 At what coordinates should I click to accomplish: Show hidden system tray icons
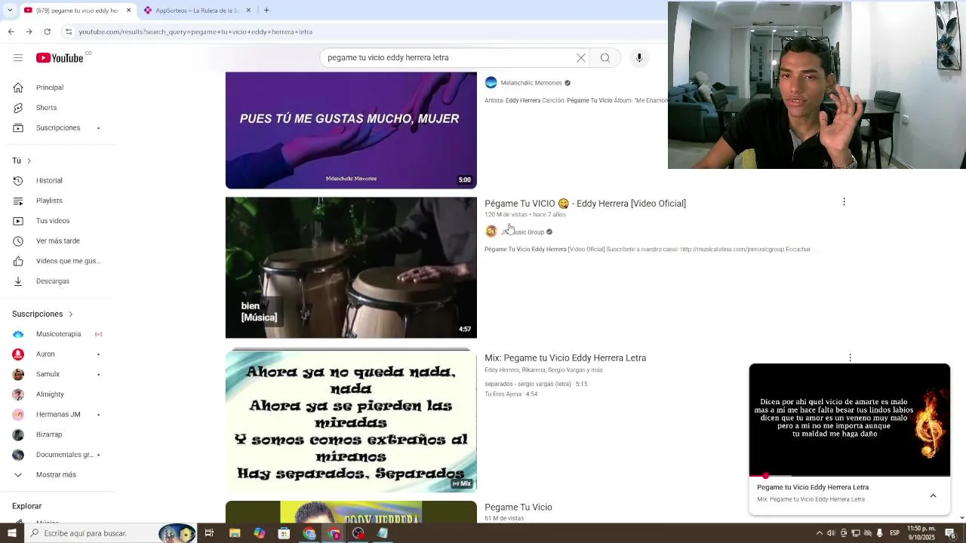point(820,533)
